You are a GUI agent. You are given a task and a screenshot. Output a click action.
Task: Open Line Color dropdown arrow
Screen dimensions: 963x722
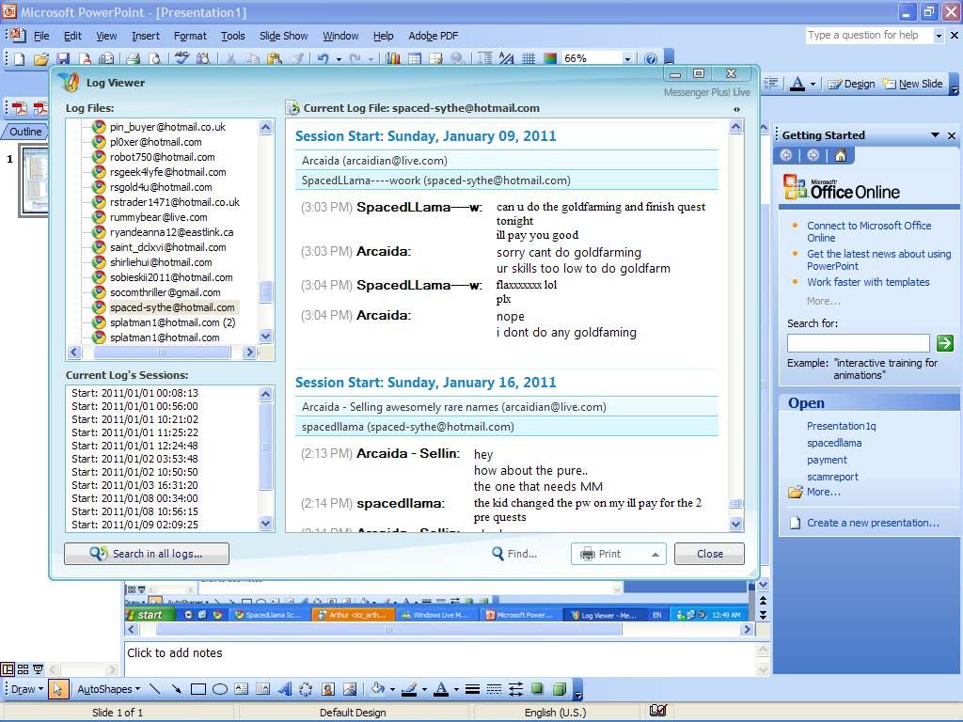click(424, 689)
